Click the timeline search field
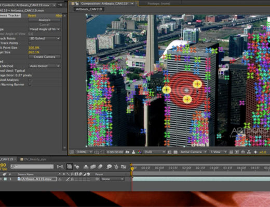The height and width of the screenshot is (207, 270). (x=32, y=167)
